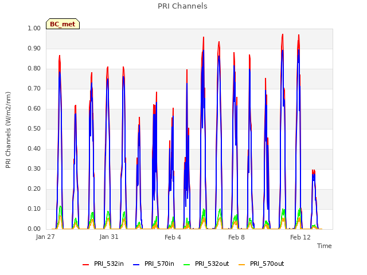
Task: Click the 0.70 y-axis tick label
Action: point(34,89)
